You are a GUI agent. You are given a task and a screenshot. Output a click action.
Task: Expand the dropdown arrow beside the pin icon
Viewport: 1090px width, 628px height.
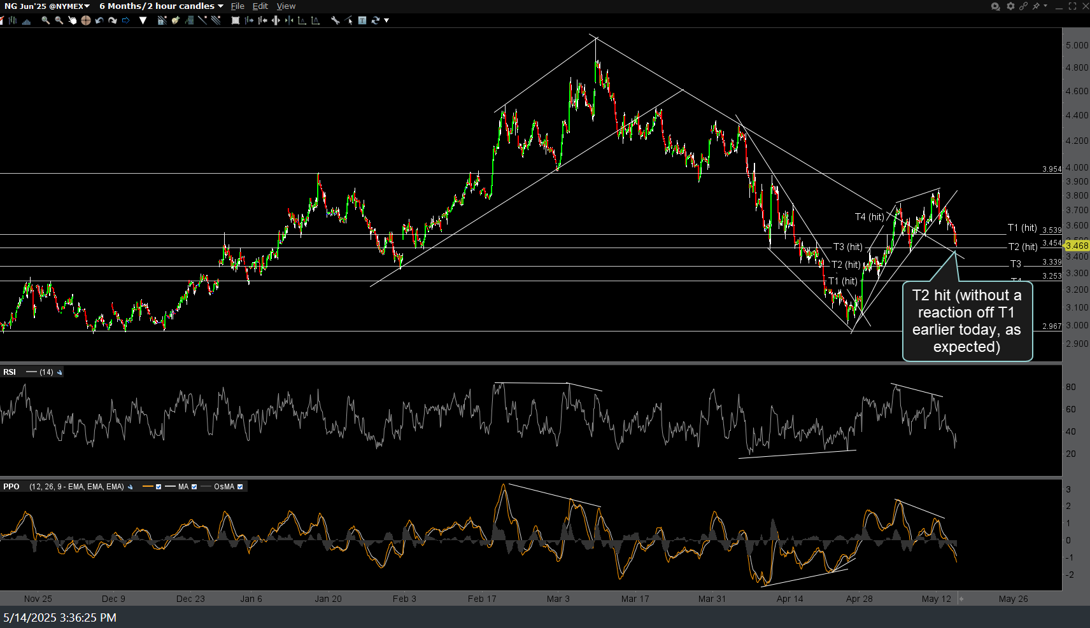[x=1045, y=6]
